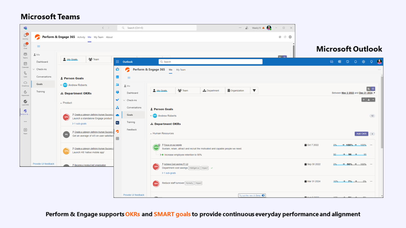The height and width of the screenshot is (228, 406).
Task: Open the To Do checkmark in Outlook rail
Action: (117, 100)
